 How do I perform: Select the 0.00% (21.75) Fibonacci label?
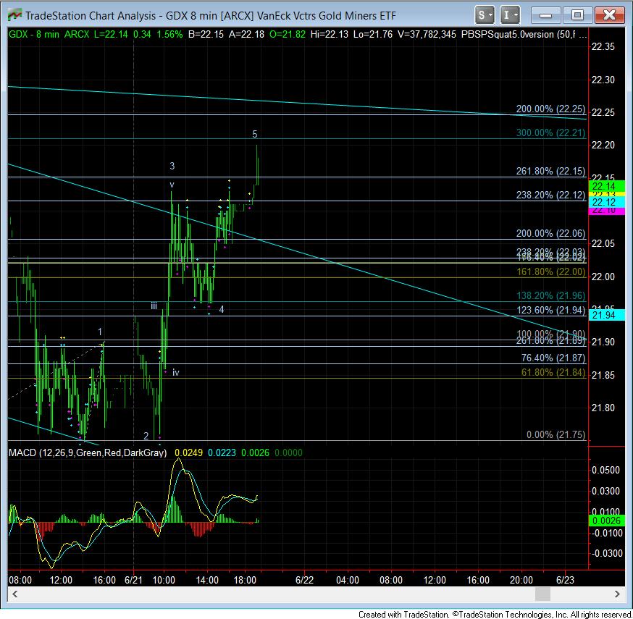(556, 434)
